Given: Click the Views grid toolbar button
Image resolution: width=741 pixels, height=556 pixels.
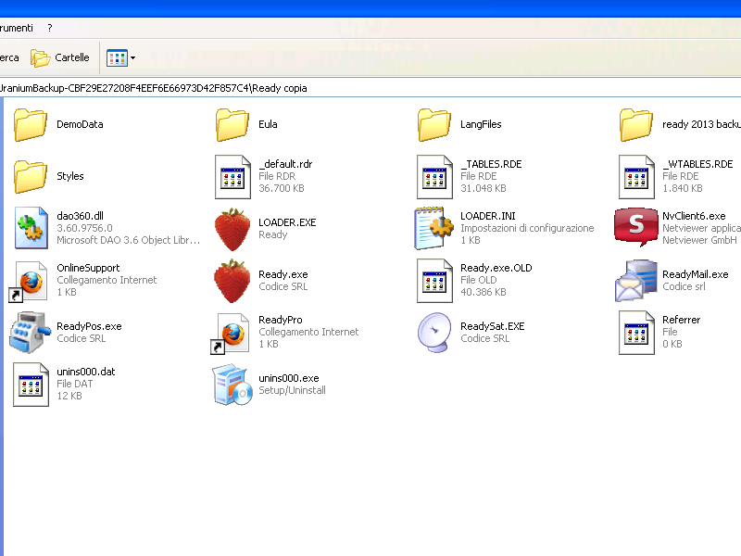Looking at the screenshot, I should (117, 57).
